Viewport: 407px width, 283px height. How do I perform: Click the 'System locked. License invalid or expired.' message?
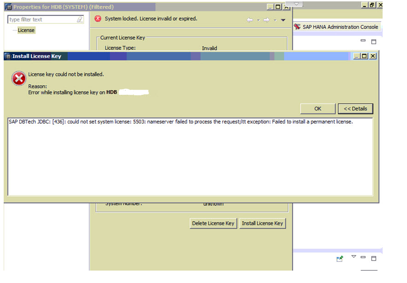151,19
